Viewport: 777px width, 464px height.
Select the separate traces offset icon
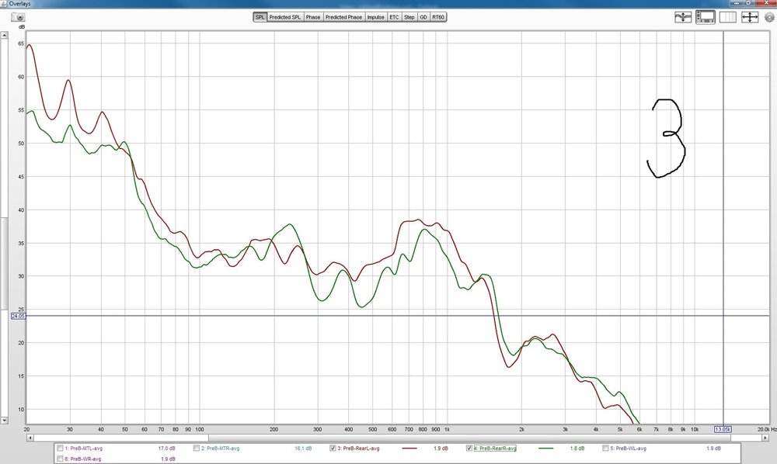point(683,17)
